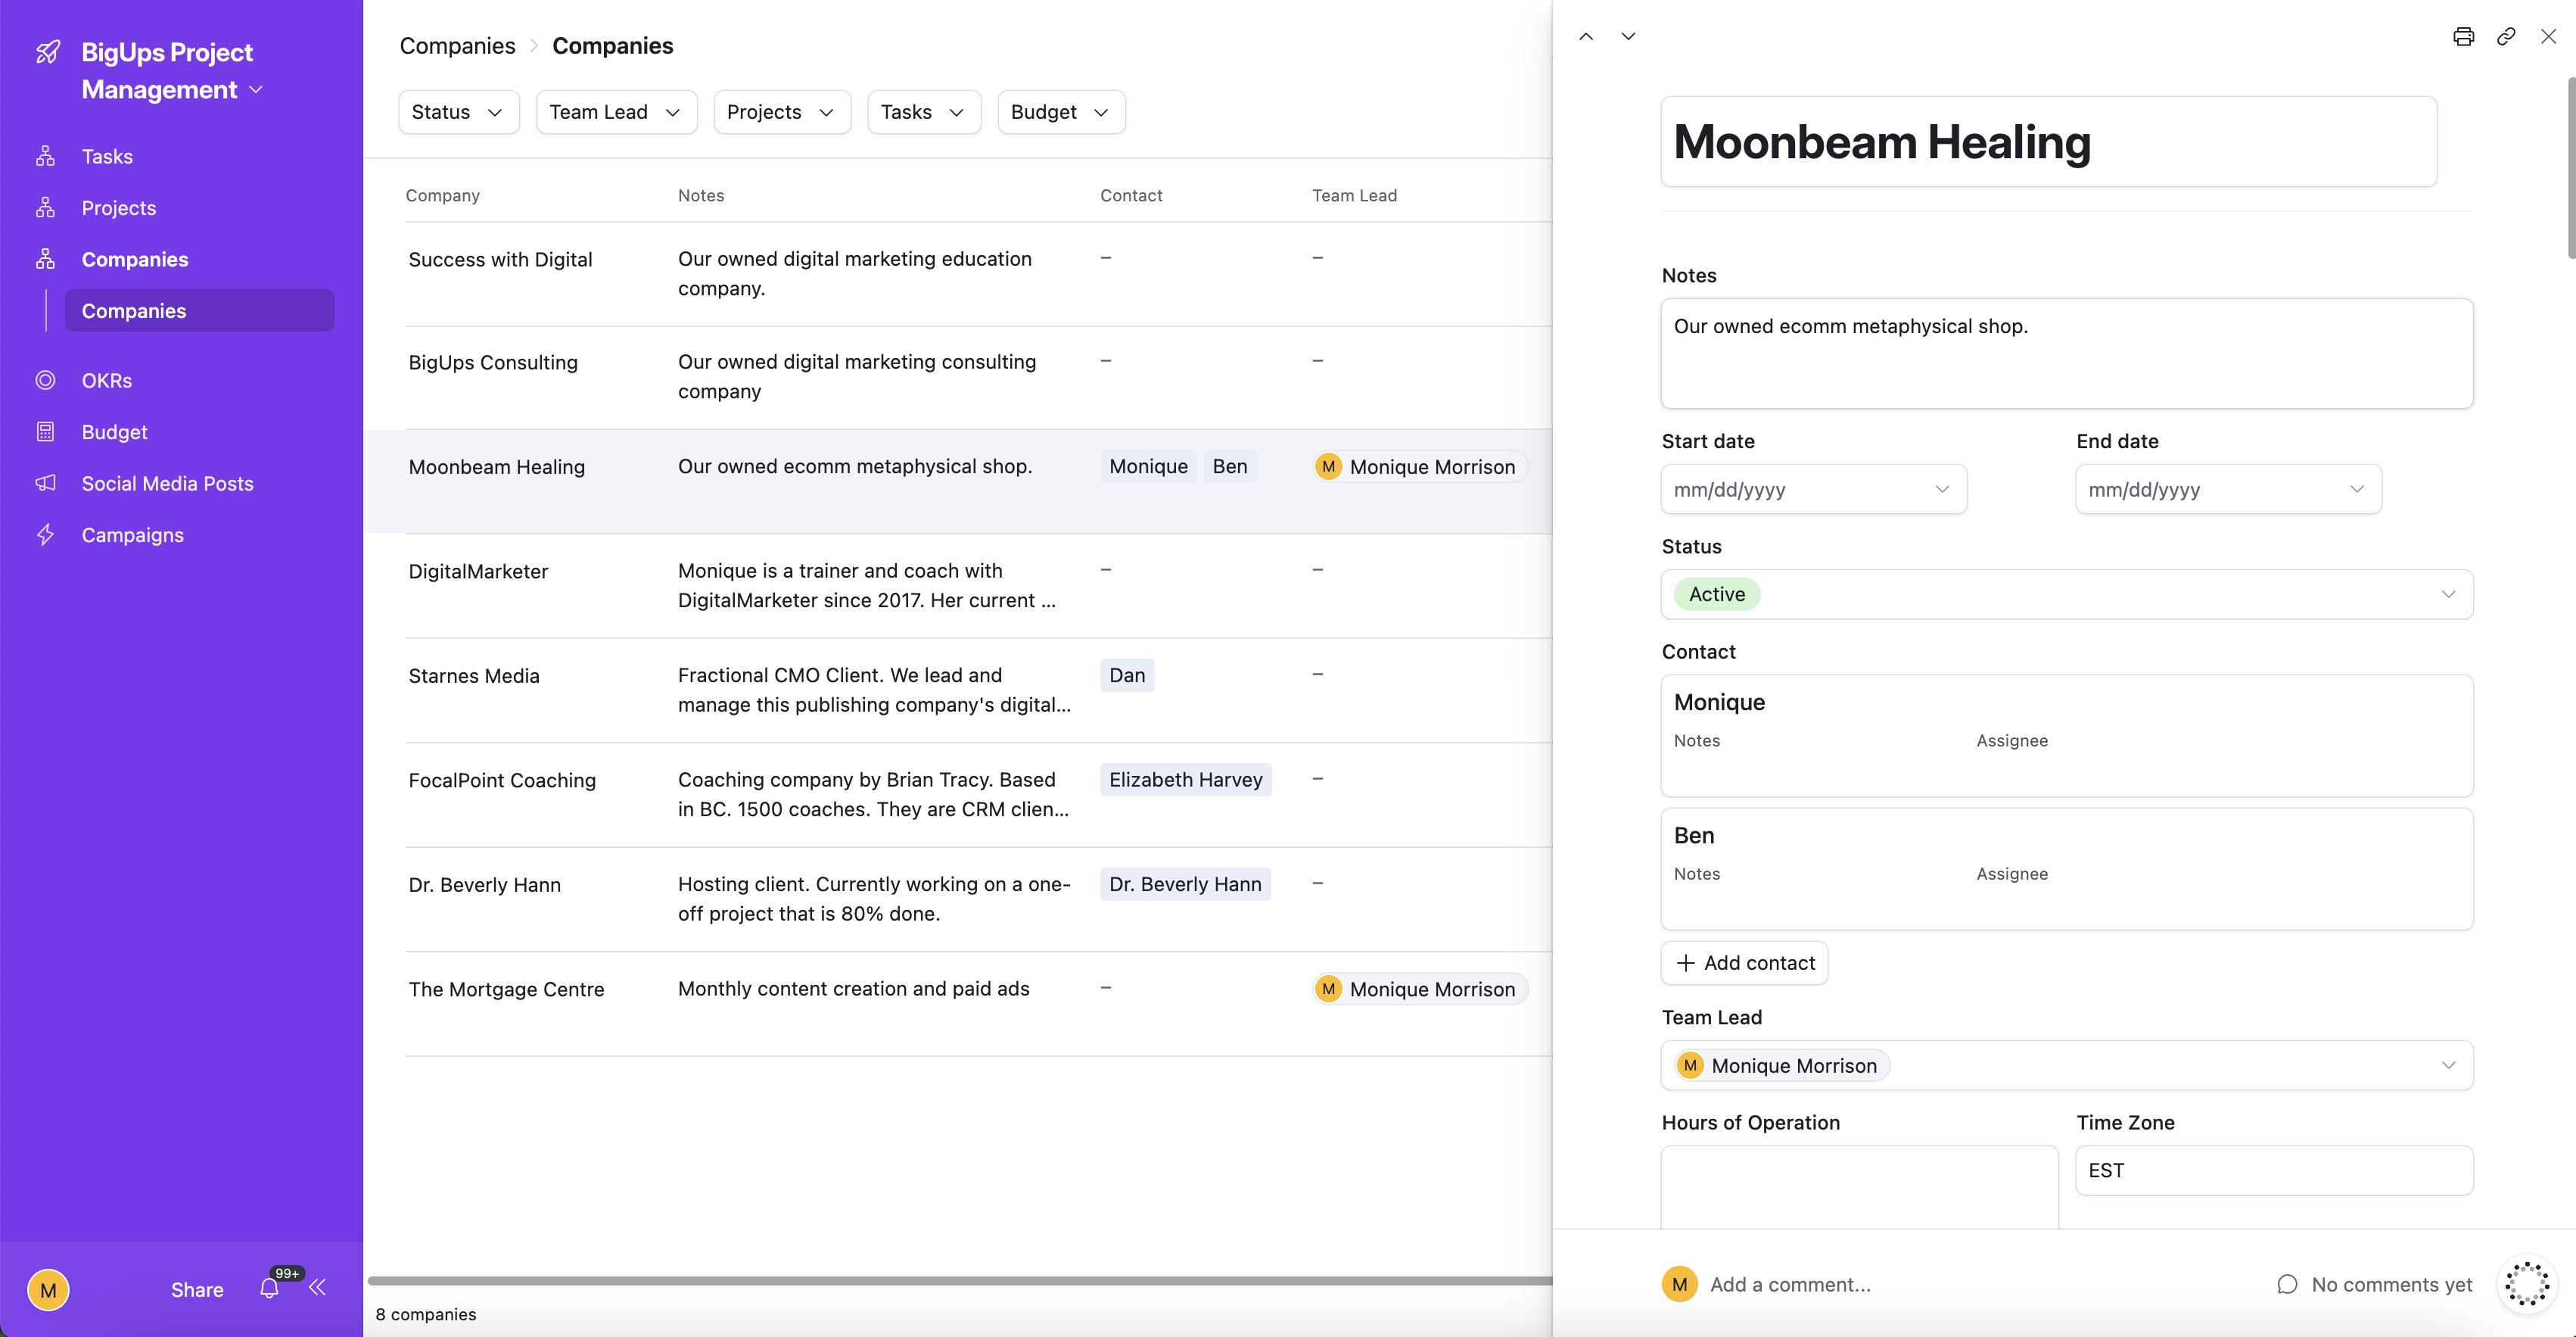Go to next record with down chevron
This screenshot has height=1337, width=2576.
(1628, 36)
